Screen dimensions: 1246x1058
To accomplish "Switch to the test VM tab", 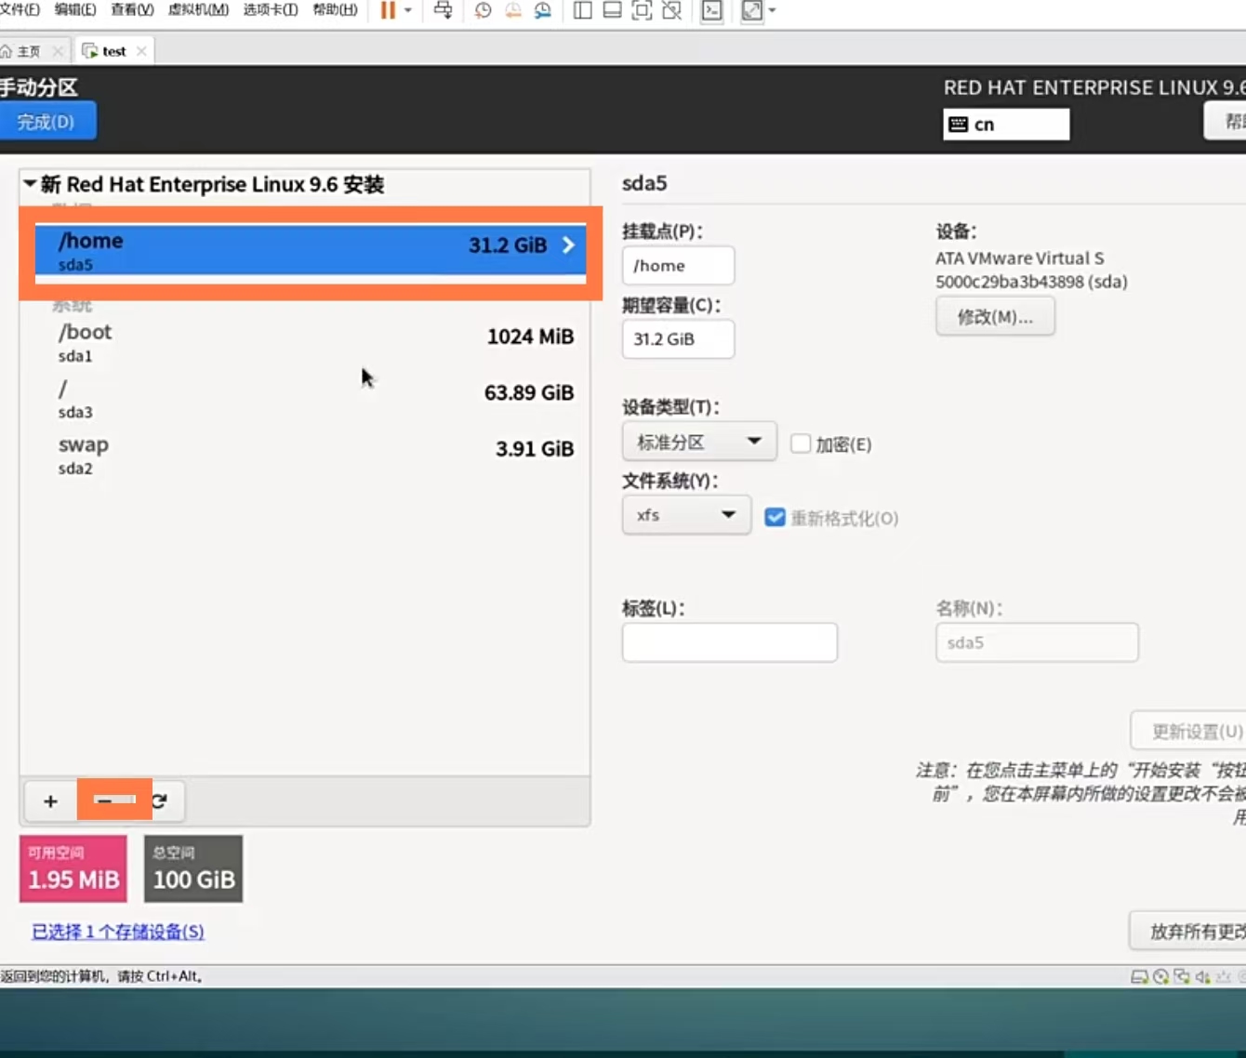I will click(113, 51).
